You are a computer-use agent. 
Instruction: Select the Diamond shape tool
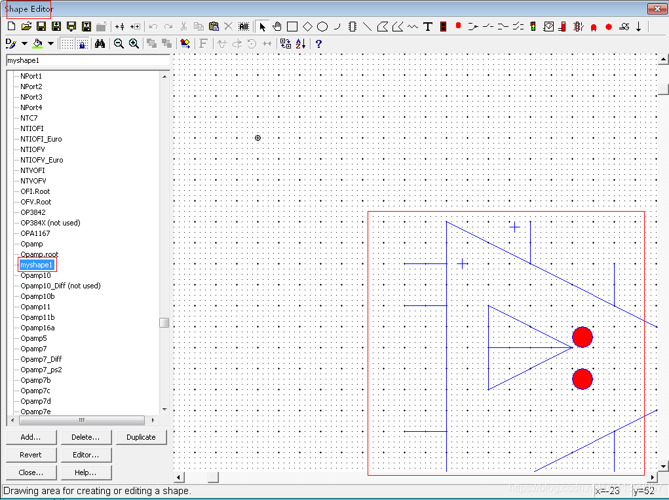coord(307,26)
